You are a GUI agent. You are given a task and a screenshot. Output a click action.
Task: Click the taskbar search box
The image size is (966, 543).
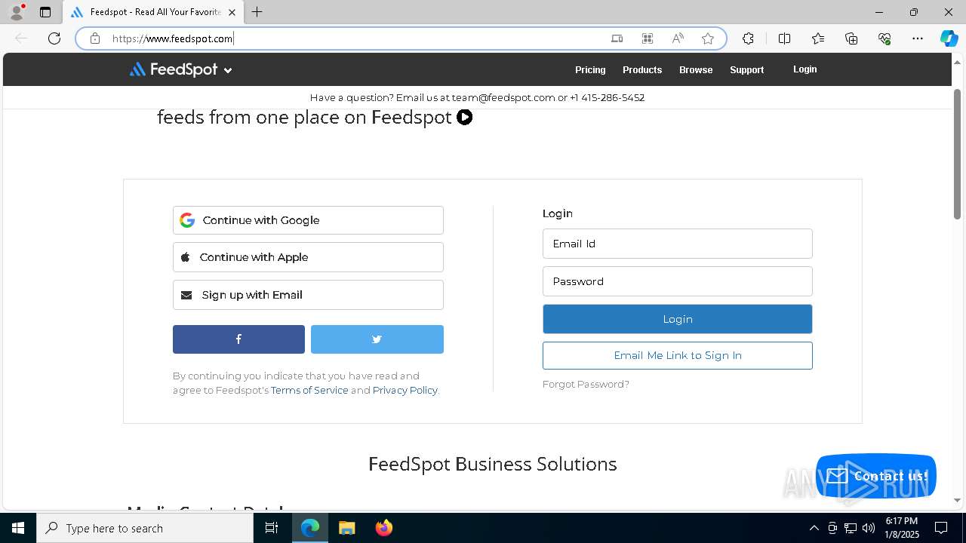pos(145,528)
